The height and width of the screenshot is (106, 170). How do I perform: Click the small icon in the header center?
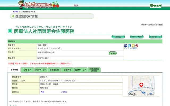[76, 5]
